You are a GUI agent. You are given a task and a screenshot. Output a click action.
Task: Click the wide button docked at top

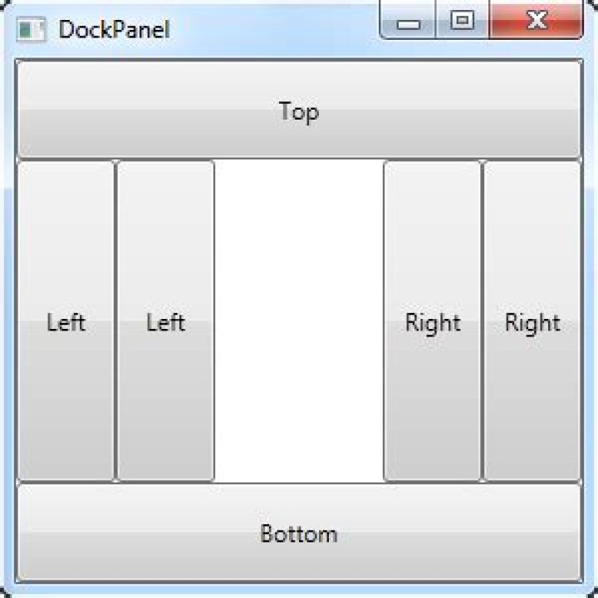299,110
